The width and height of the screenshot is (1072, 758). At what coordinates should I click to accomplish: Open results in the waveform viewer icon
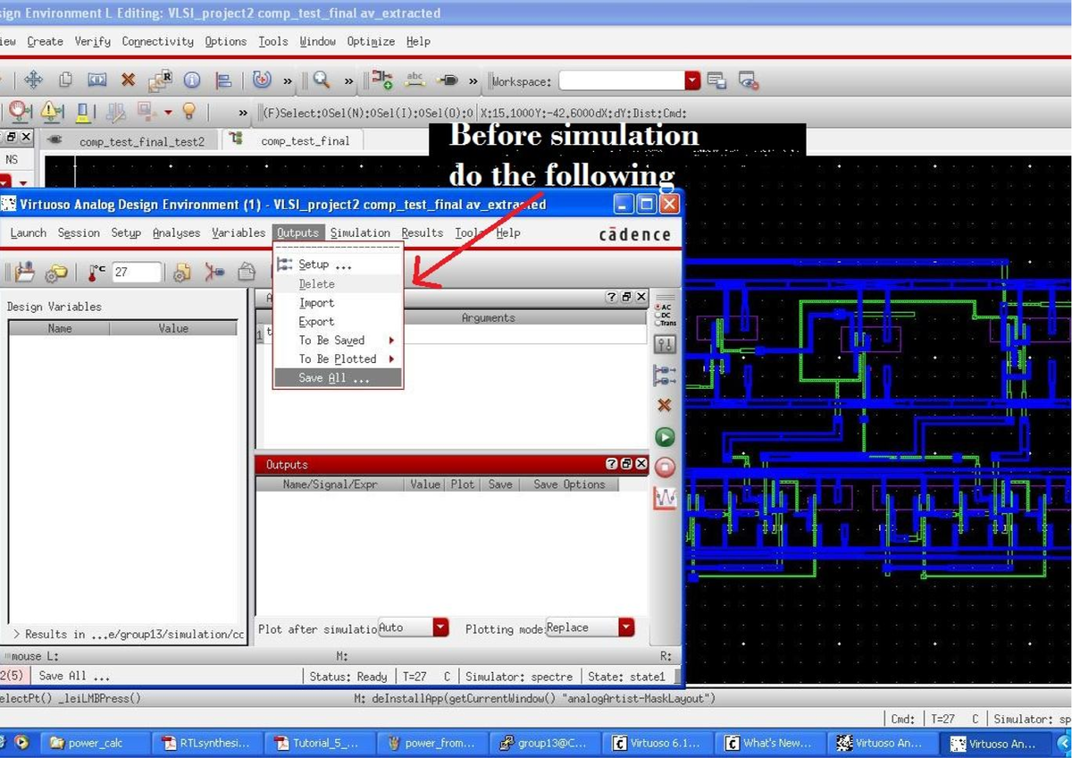tap(665, 497)
